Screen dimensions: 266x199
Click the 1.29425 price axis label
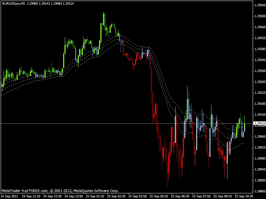pos(260,38)
